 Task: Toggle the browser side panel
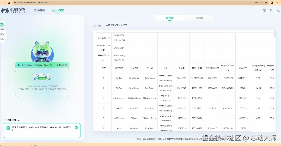tap(272, 3)
